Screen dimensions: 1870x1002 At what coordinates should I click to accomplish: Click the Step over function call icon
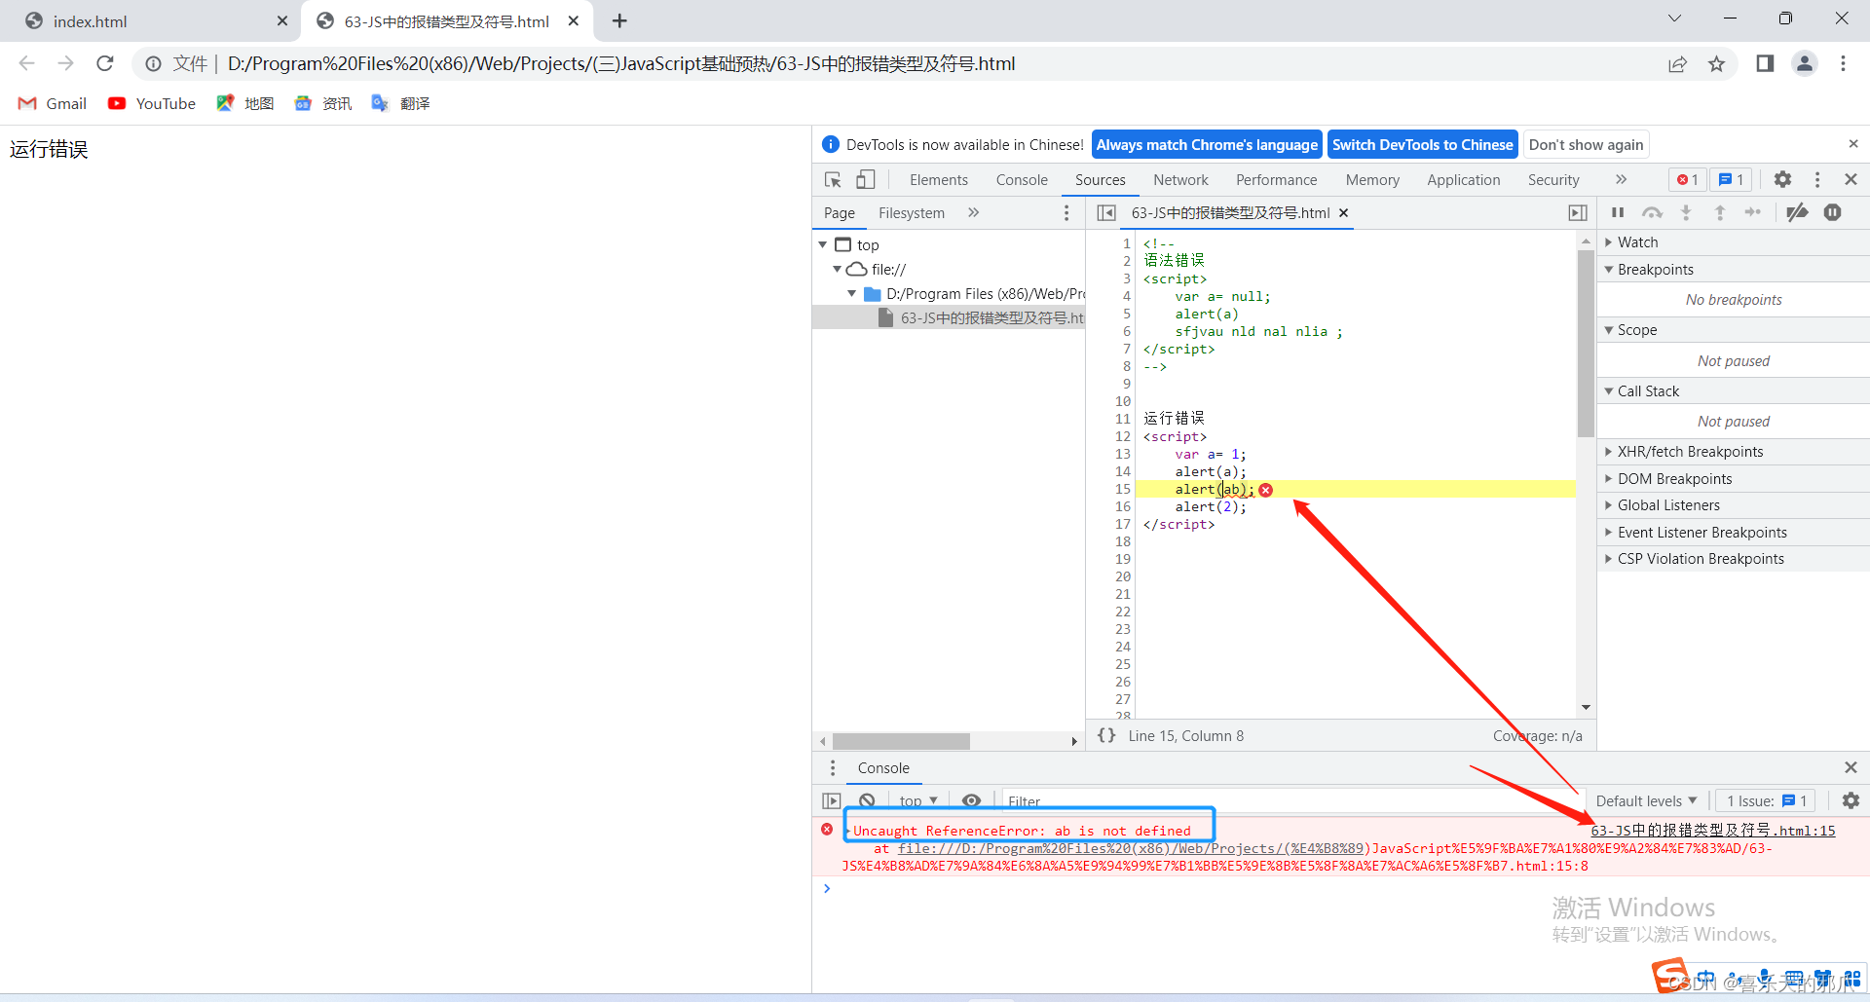1652,213
